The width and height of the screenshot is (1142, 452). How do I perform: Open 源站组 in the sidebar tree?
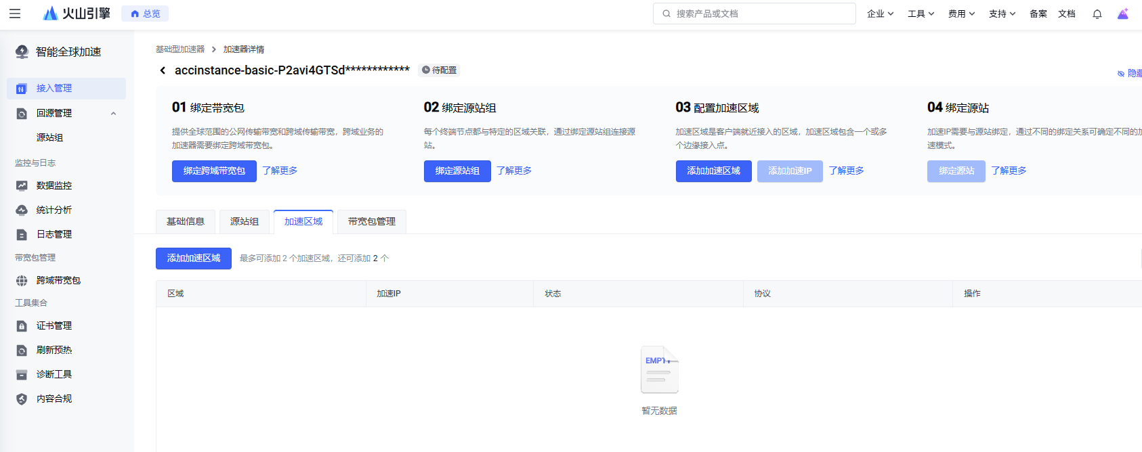pyautogui.click(x=49, y=137)
